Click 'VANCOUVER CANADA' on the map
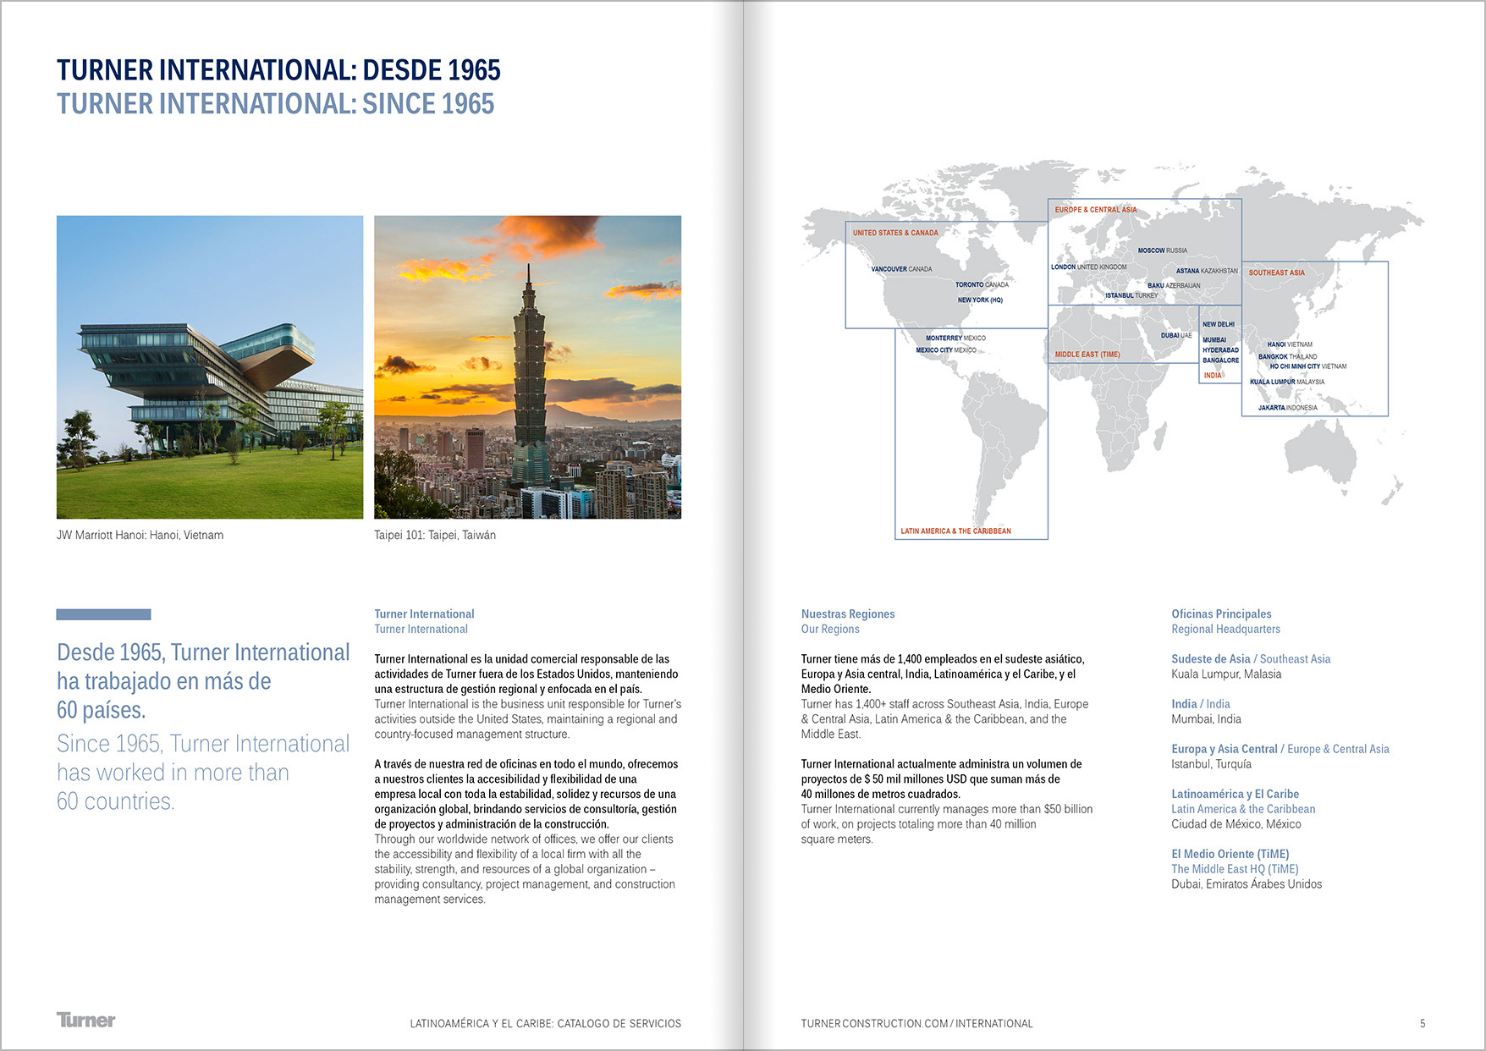1486x1051 pixels. (x=901, y=269)
